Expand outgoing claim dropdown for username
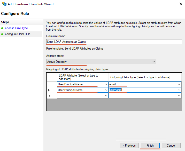Viewport: 185px width, 151px height. point(179,90)
